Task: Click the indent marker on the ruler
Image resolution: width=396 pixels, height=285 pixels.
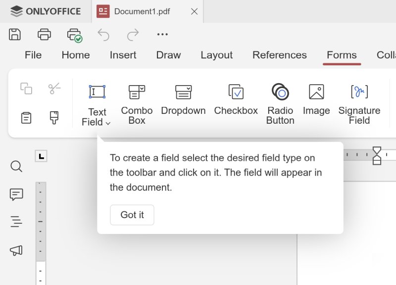Action: point(377,154)
